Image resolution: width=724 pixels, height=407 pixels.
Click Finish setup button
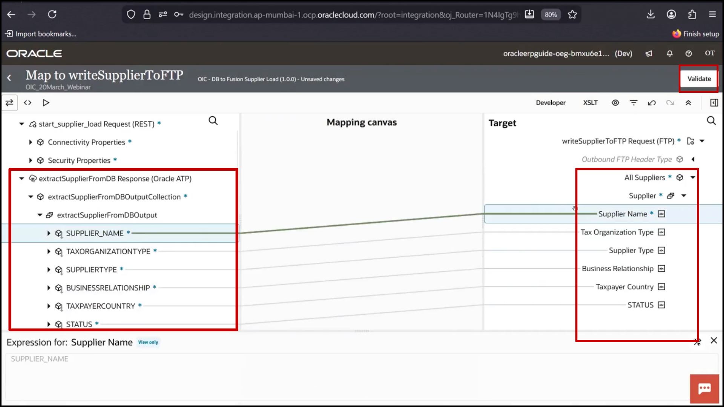(696, 34)
